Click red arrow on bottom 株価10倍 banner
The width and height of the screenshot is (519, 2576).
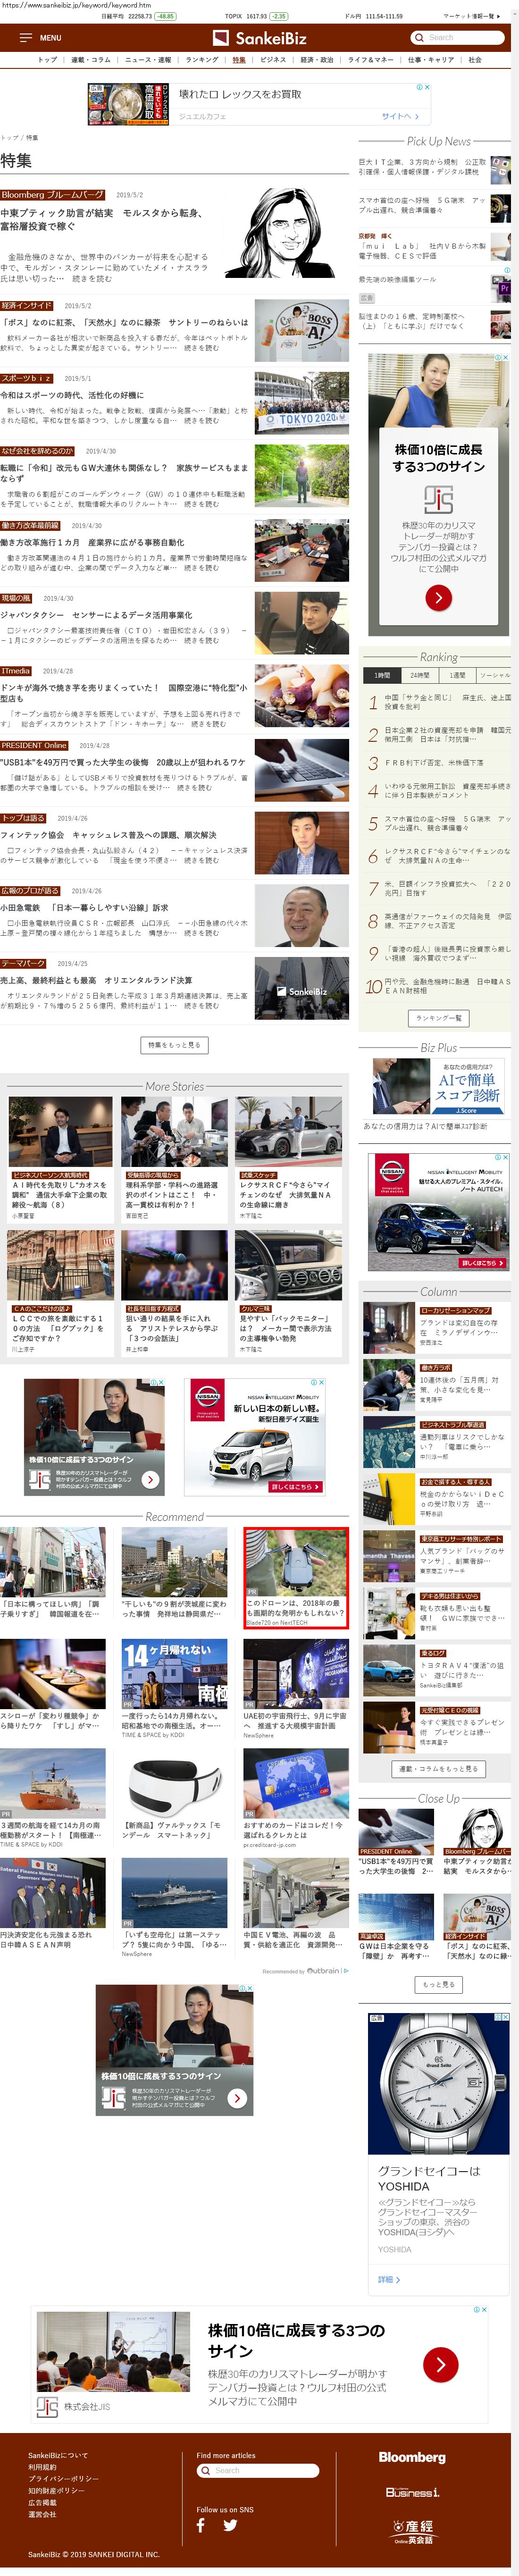[440, 2364]
